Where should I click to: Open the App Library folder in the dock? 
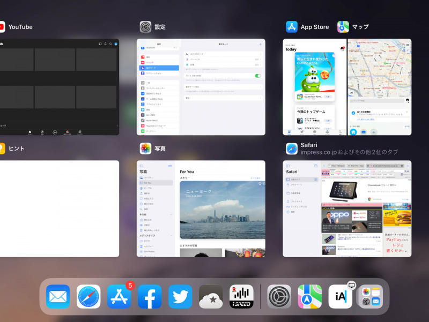(371, 296)
